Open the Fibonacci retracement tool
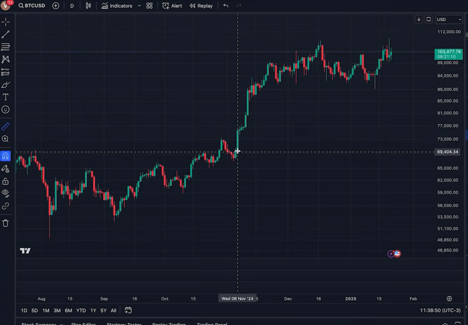Viewport: 468px width, 325px height. (5, 47)
